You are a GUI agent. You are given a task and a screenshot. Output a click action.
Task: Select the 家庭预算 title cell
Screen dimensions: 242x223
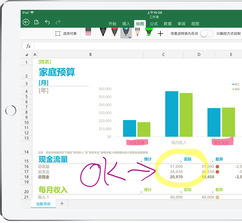pyautogui.click(x=57, y=72)
